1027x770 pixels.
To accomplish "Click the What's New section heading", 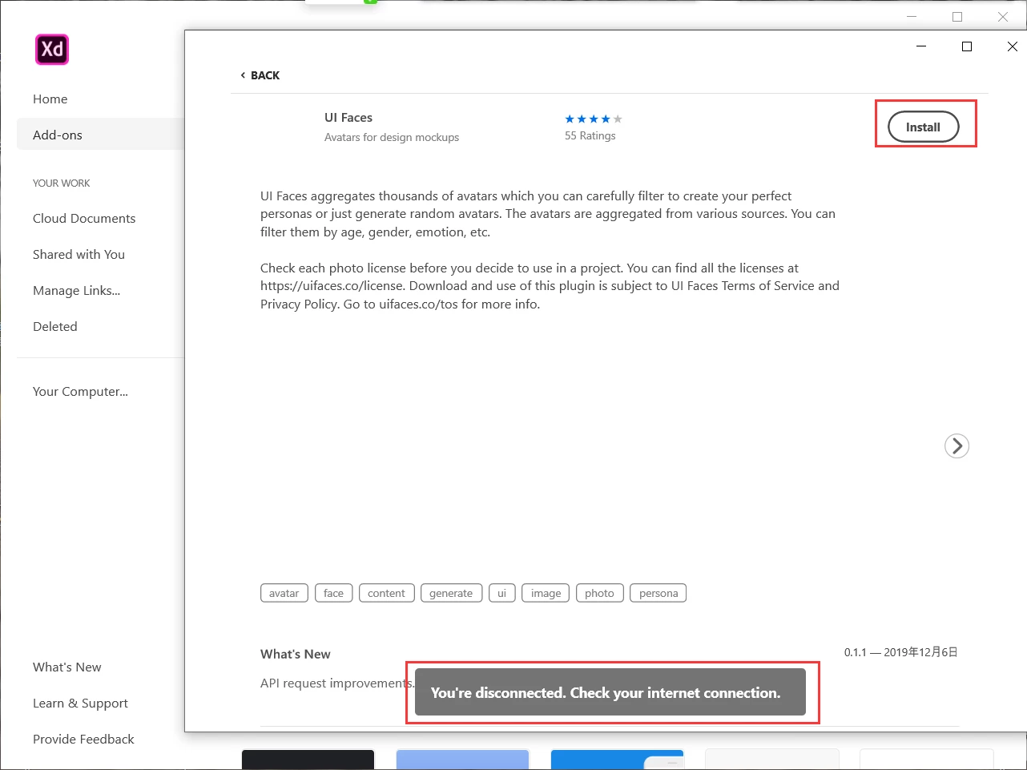I will 296,654.
